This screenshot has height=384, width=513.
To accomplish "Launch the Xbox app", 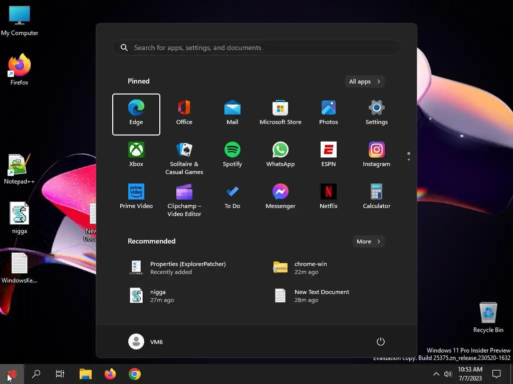I will coord(136,154).
